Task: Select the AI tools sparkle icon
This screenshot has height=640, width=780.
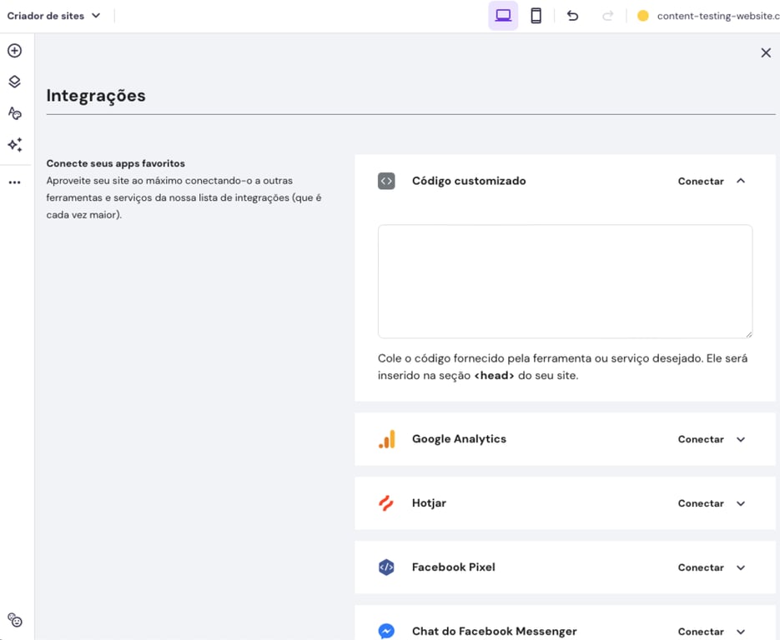Action: [15, 144]
